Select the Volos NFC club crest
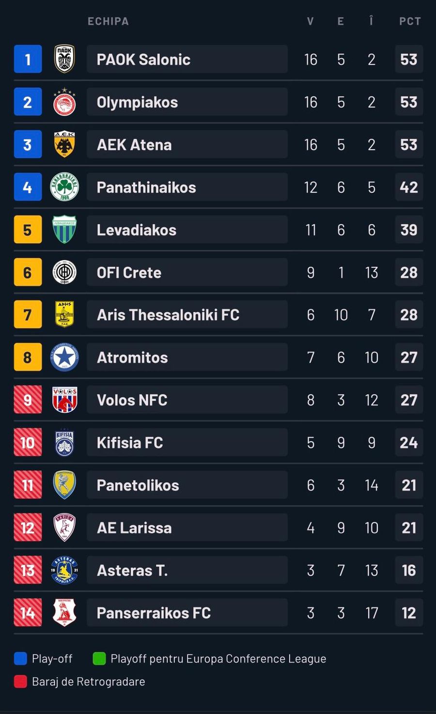The image size is (436, 714). tap(64, 400)
